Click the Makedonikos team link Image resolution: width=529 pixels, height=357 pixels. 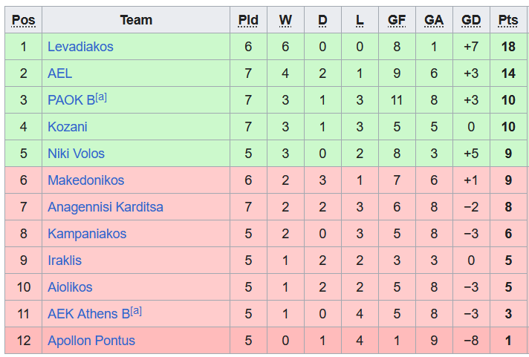[85, 180]
